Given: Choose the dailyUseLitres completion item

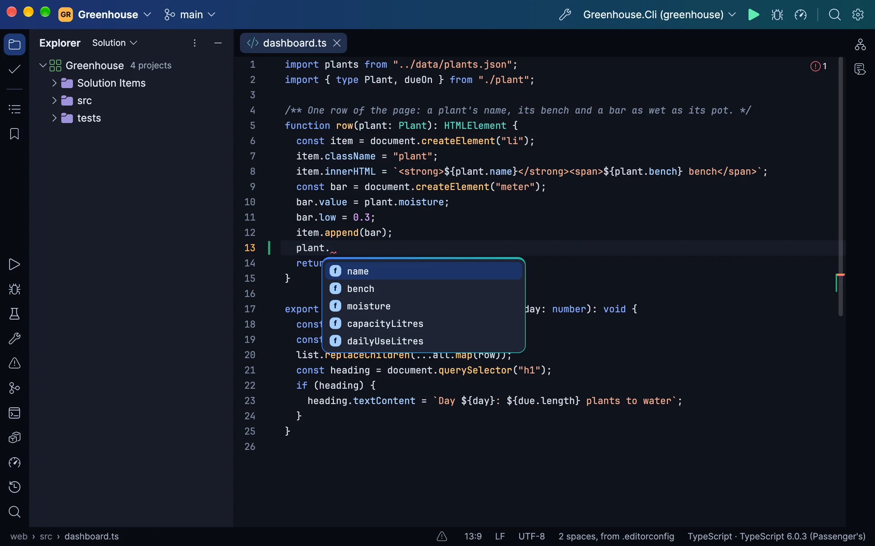Looking at the screenshot, I should click(x=423, y=341).
